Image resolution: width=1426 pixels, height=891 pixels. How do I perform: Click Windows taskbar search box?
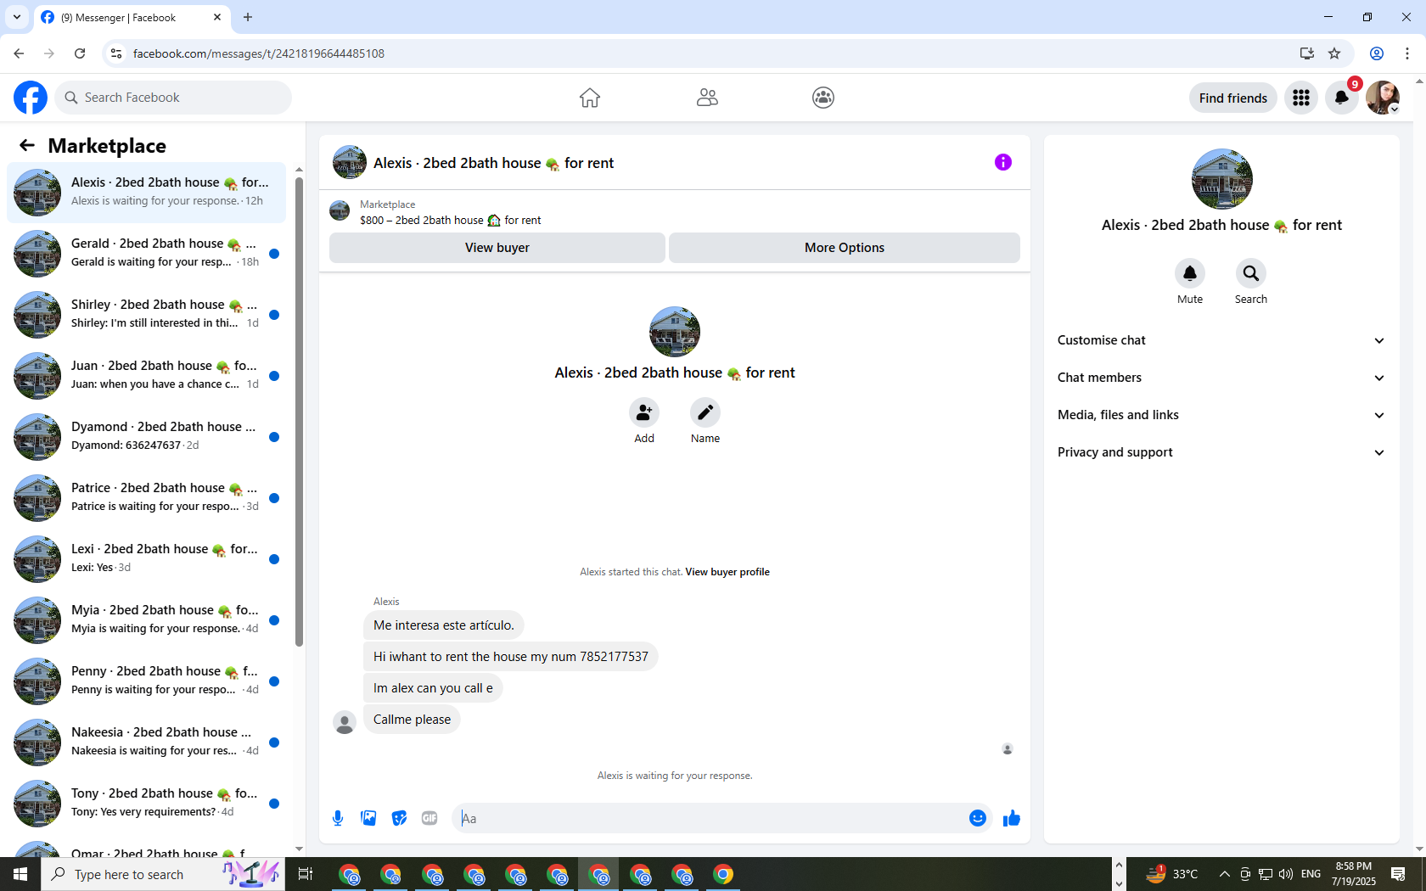163,874
